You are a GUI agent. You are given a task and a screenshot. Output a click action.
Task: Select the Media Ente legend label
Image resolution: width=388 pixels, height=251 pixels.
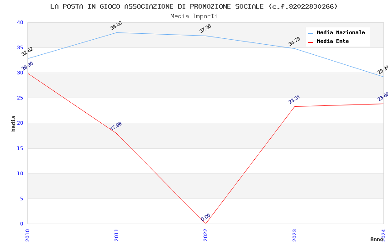pos(333,42)
